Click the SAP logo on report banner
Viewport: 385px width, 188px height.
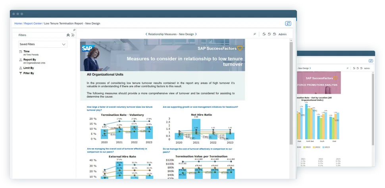point(87,48)
